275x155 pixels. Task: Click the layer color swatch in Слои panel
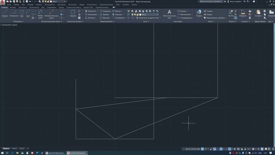click(x=140, y=15)
